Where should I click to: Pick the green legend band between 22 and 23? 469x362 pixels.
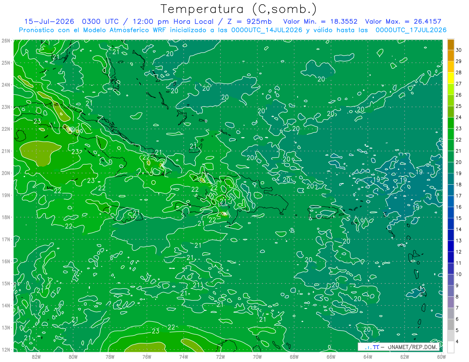click(451, 134)
